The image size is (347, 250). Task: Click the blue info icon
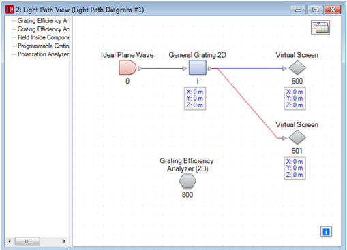pyautogui.click(x=326, y=232)
